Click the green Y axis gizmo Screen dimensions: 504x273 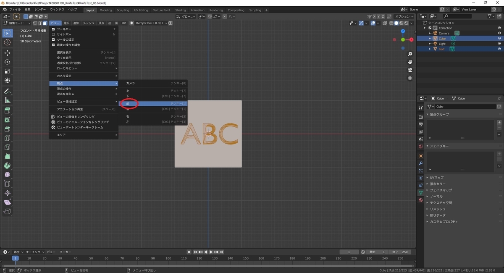pos(403,39)
